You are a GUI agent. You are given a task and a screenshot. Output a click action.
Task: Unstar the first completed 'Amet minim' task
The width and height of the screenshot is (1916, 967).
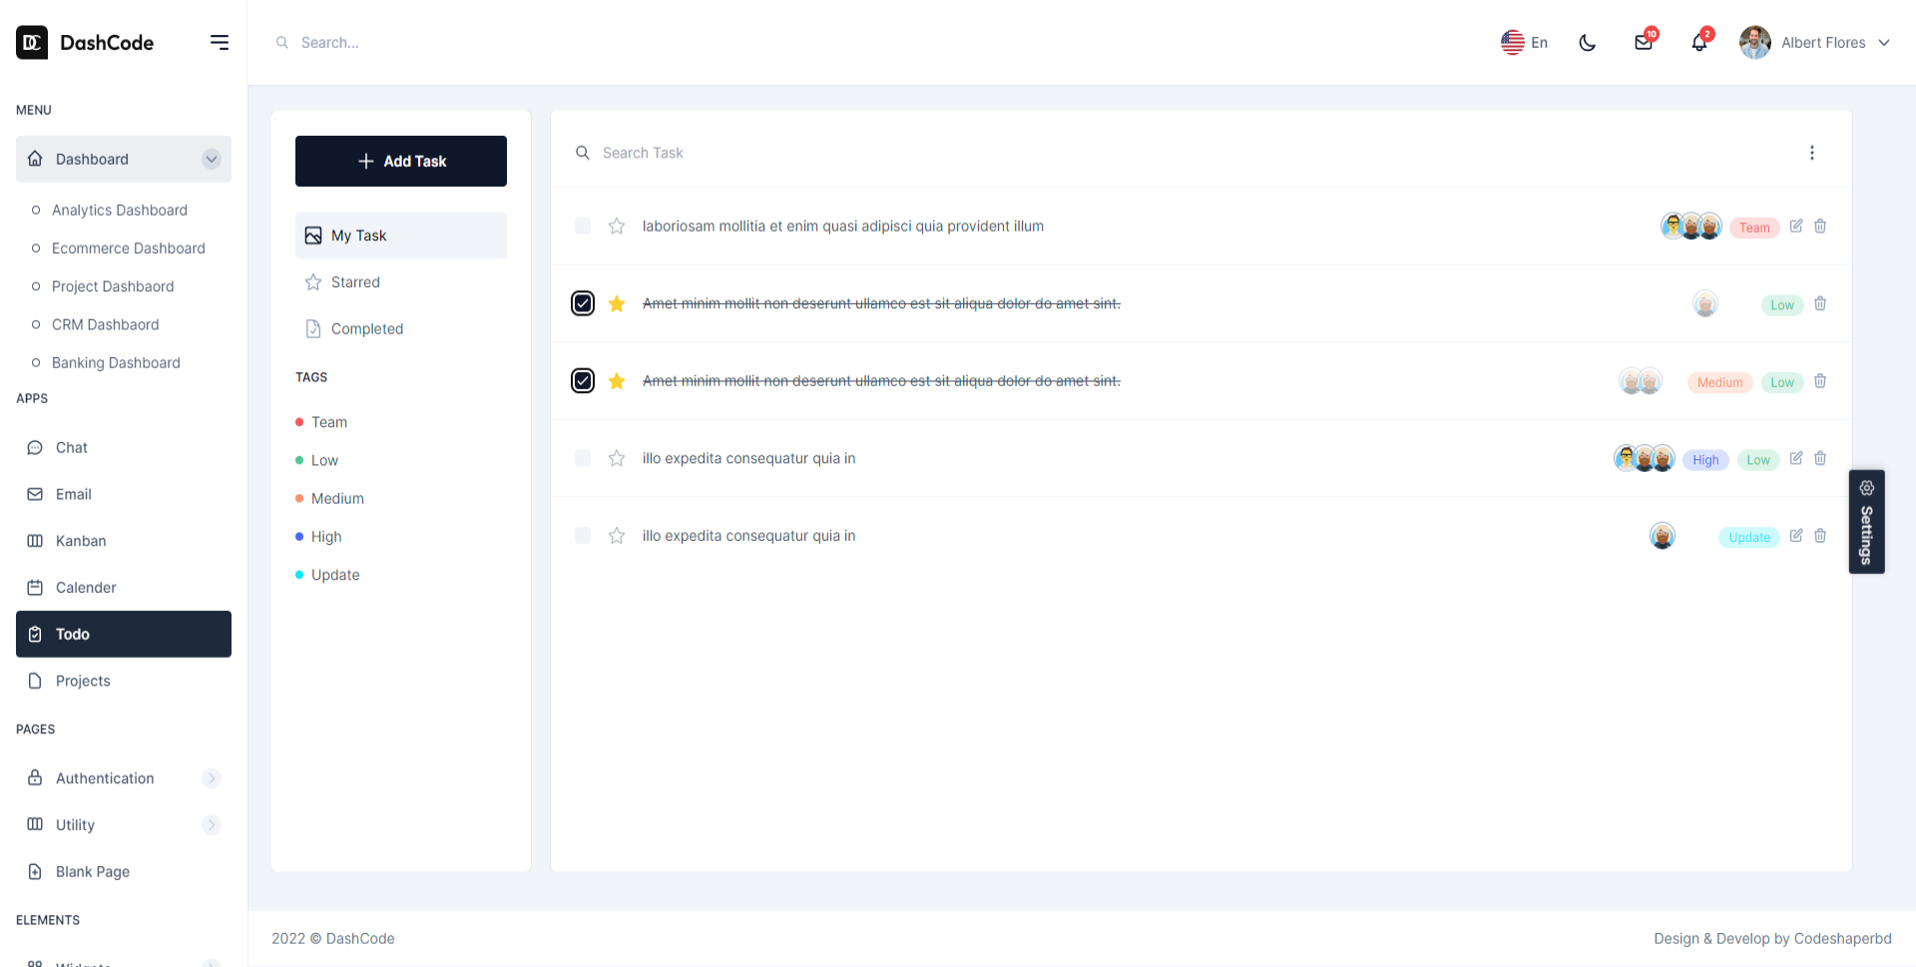click(x=617, y=303)
